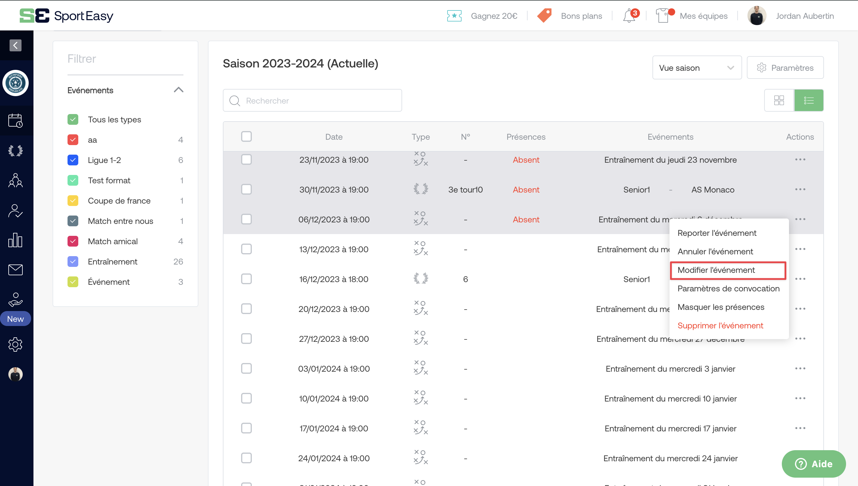Screen dimensions: 858x486
Task: Collapse sidebar with back arrow icon
Action: (15, 45)
